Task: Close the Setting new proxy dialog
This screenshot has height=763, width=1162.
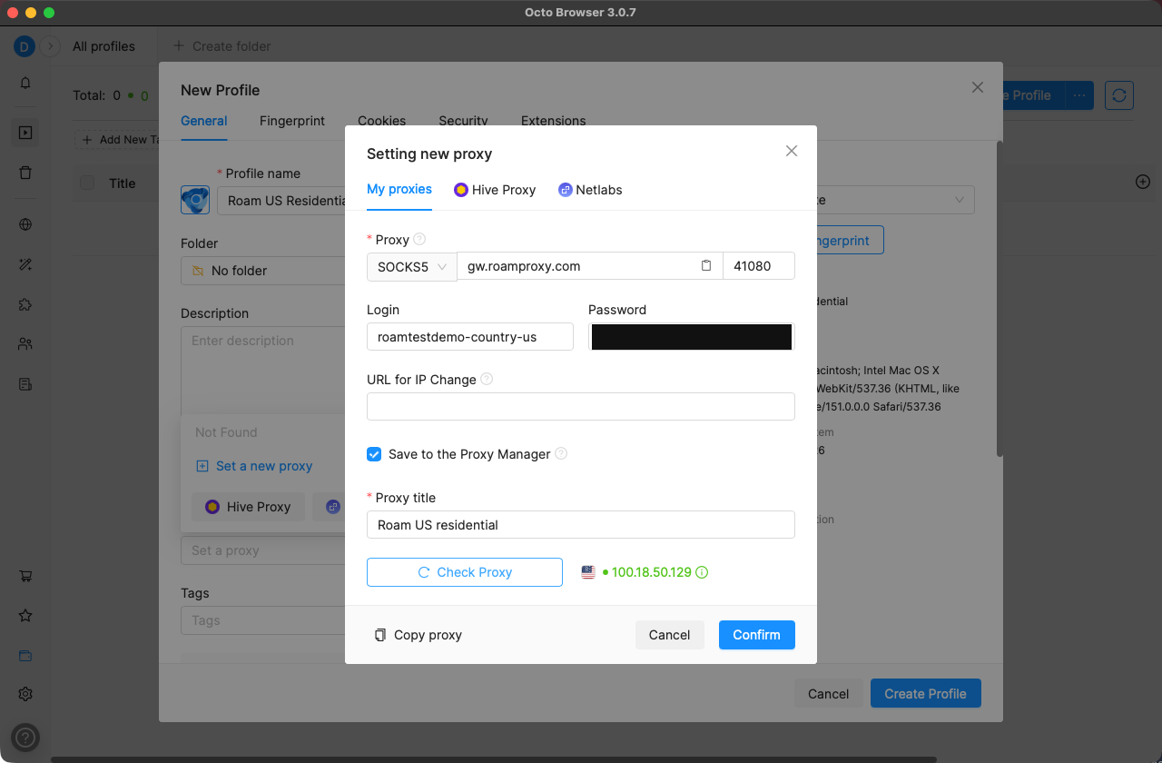Action: point(792,151)
